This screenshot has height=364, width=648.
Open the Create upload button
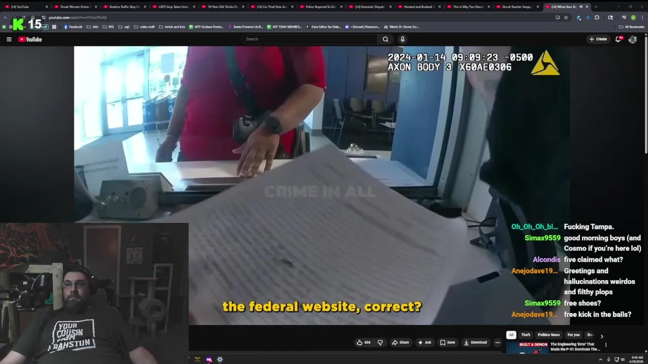pos(598,39)
